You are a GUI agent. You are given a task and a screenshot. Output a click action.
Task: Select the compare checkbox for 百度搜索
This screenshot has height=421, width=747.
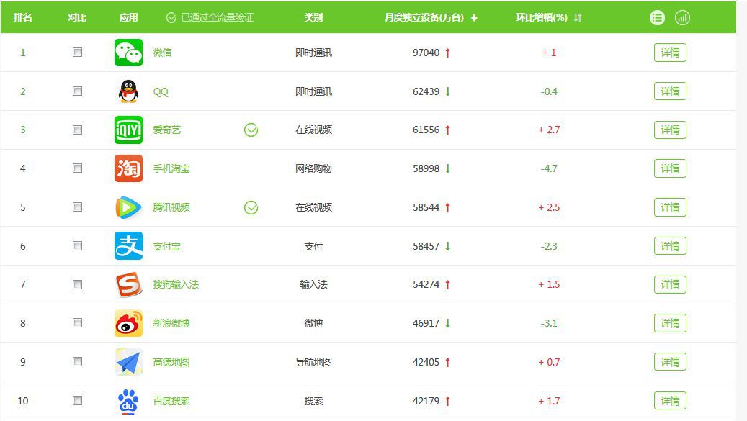tap(78, 401)
